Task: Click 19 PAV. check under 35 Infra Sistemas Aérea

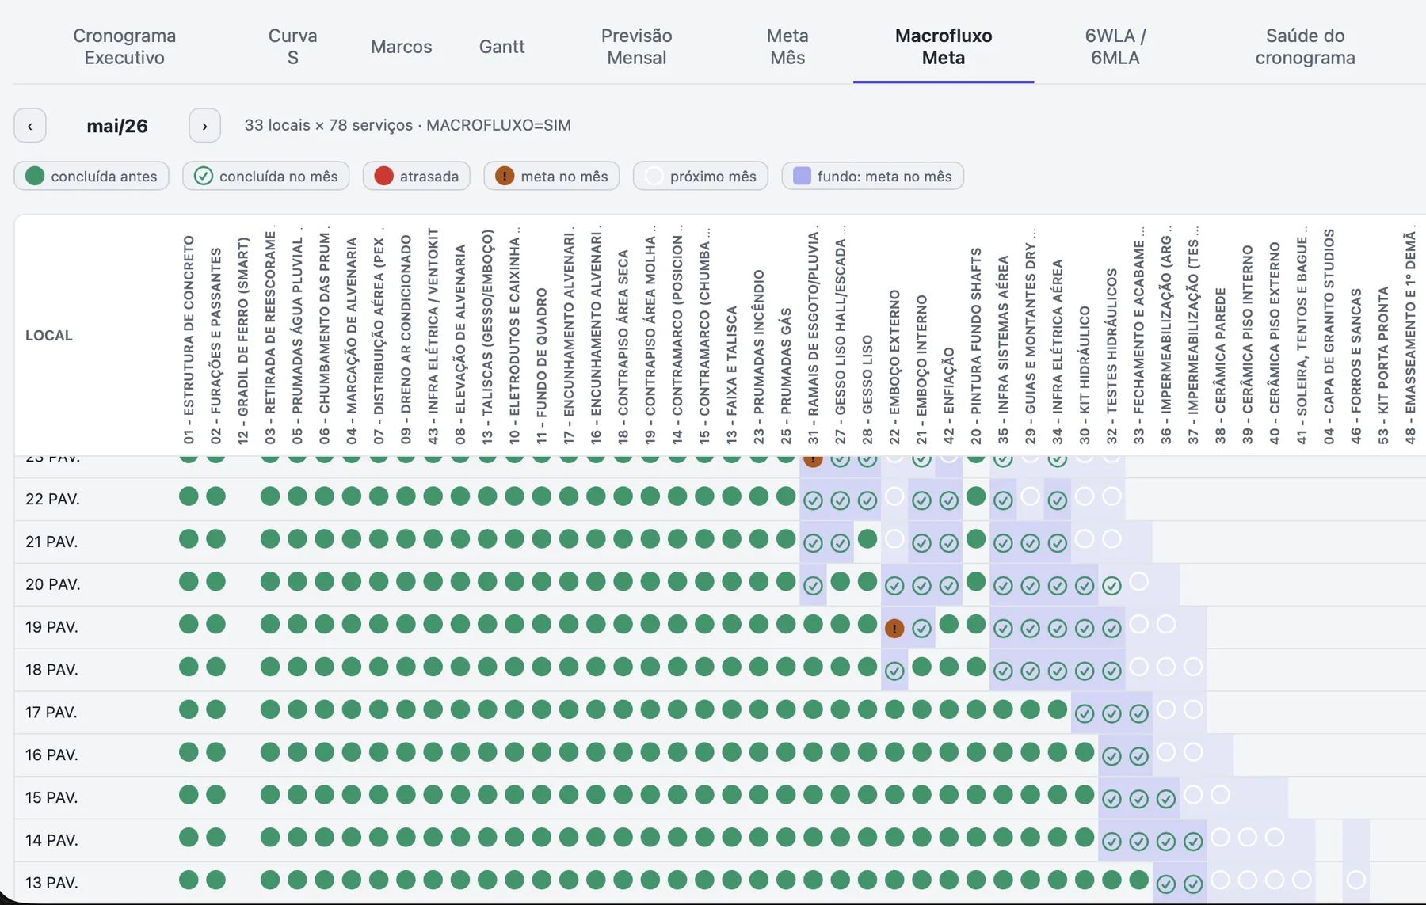Action: [x=1003, y=628]
